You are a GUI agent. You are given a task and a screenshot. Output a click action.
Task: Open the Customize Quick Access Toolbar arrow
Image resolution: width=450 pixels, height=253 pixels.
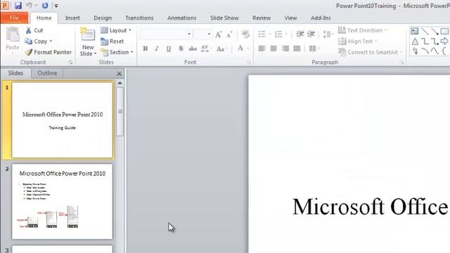(56, 6)
